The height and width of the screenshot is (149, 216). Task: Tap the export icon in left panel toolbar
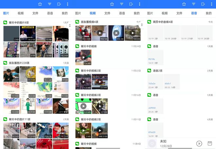(x=59, y=4)
